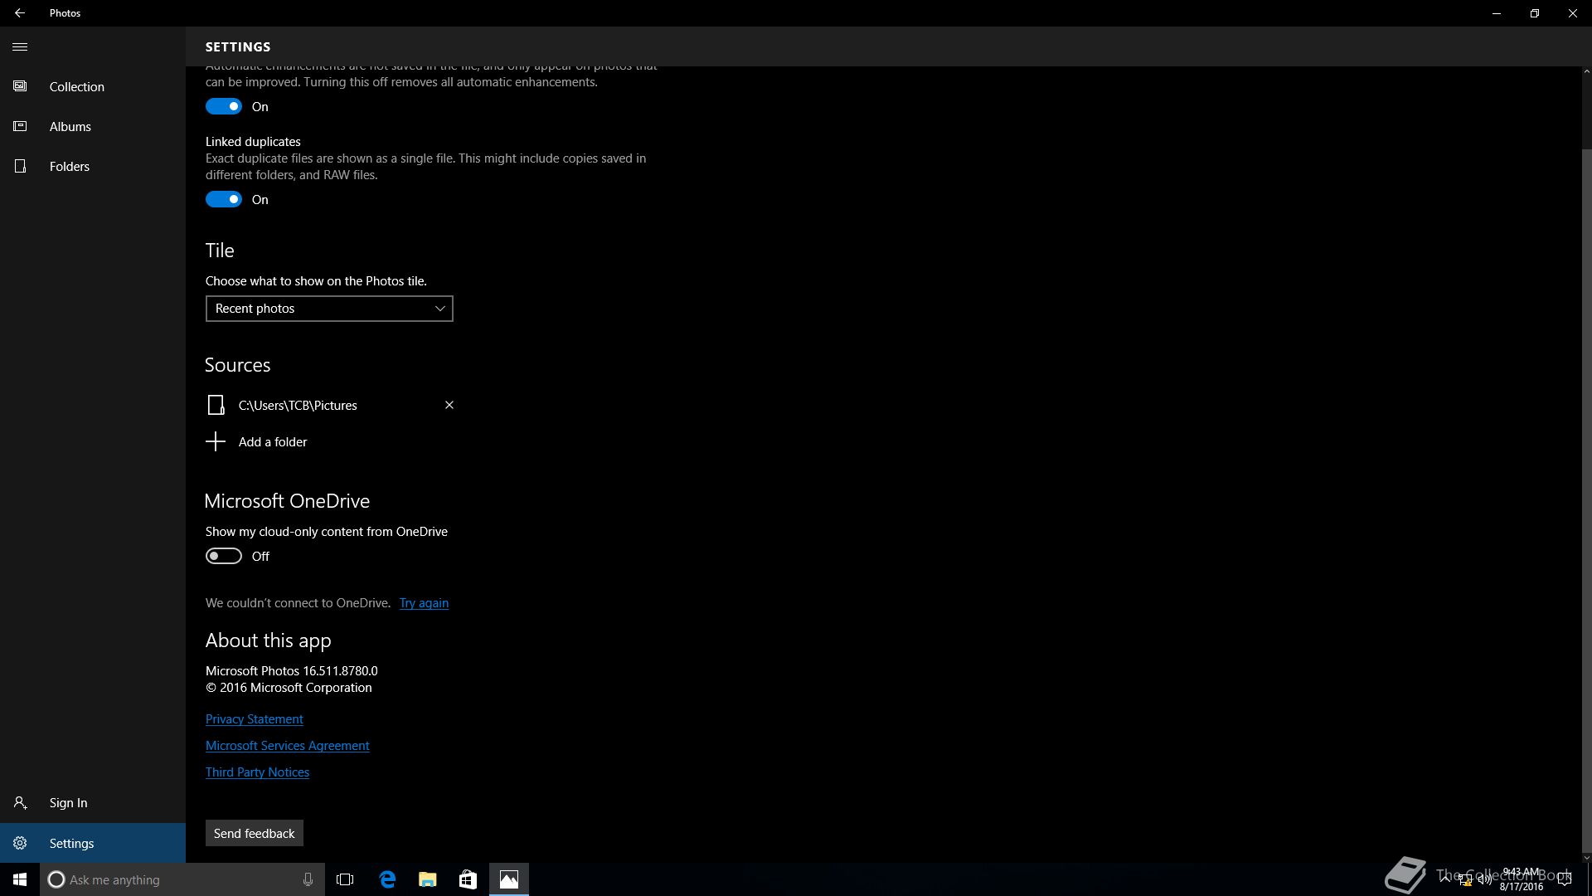Image resolution: width=1592 pixels, height=896 pixels.
Task: Click the Sign In option
Action: tap(93, 802)
